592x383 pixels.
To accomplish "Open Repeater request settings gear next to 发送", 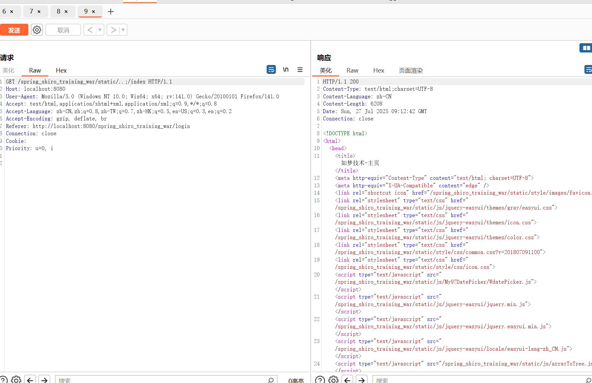I will [x=37, y=30].
